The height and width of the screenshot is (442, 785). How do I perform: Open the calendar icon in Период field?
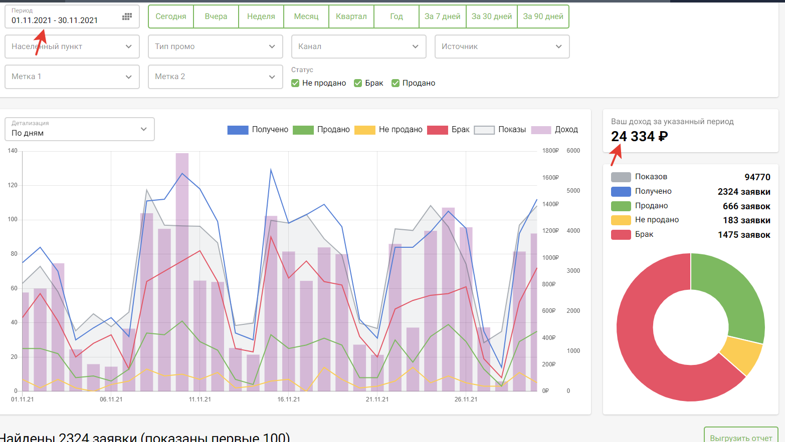coord(127,17)
